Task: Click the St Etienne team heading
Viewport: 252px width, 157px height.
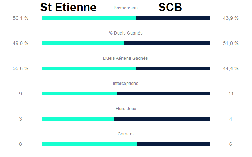Action: [x=68, y=7]
